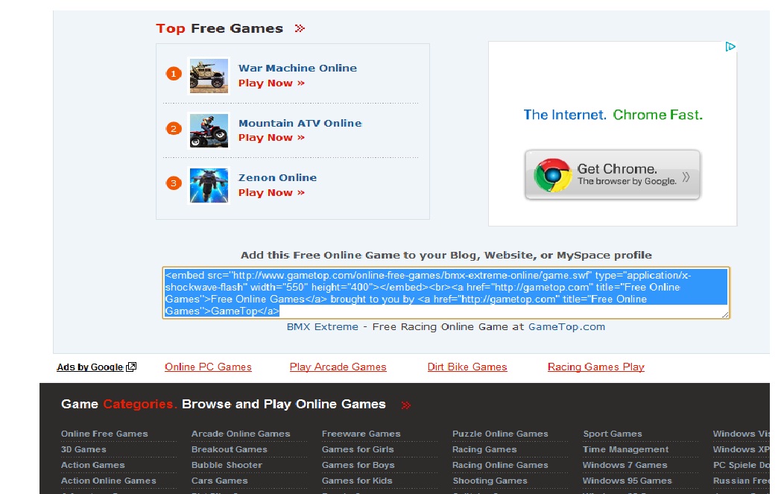Open the Cars Games category
This screenshot has width=784, height=494.
point(220,481)
